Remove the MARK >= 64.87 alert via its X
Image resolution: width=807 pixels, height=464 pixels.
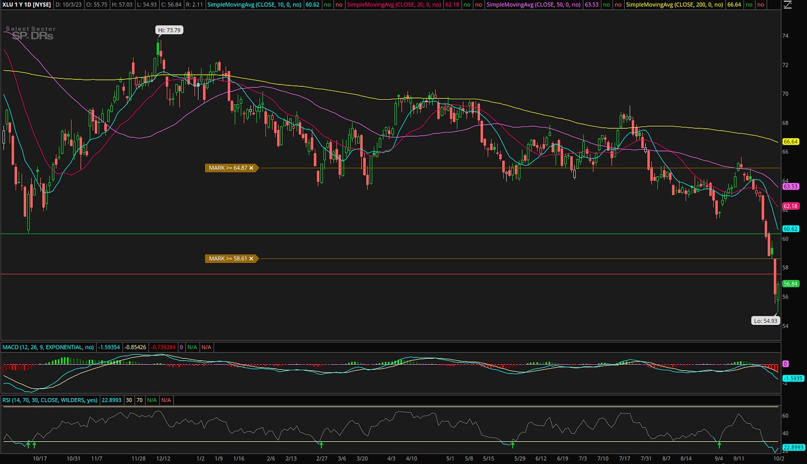pyautogui.click(x=251, y=167)
